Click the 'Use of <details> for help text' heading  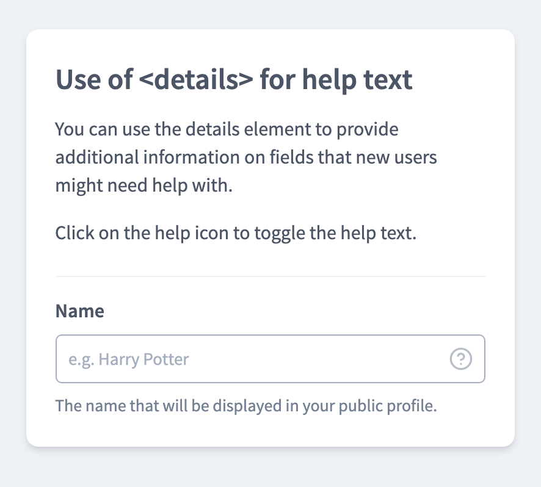[234, 80]
